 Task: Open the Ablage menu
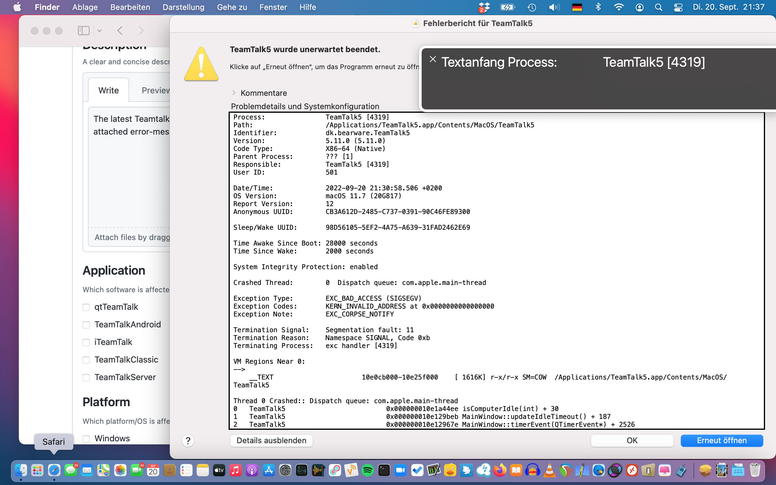tap(85, 7)
